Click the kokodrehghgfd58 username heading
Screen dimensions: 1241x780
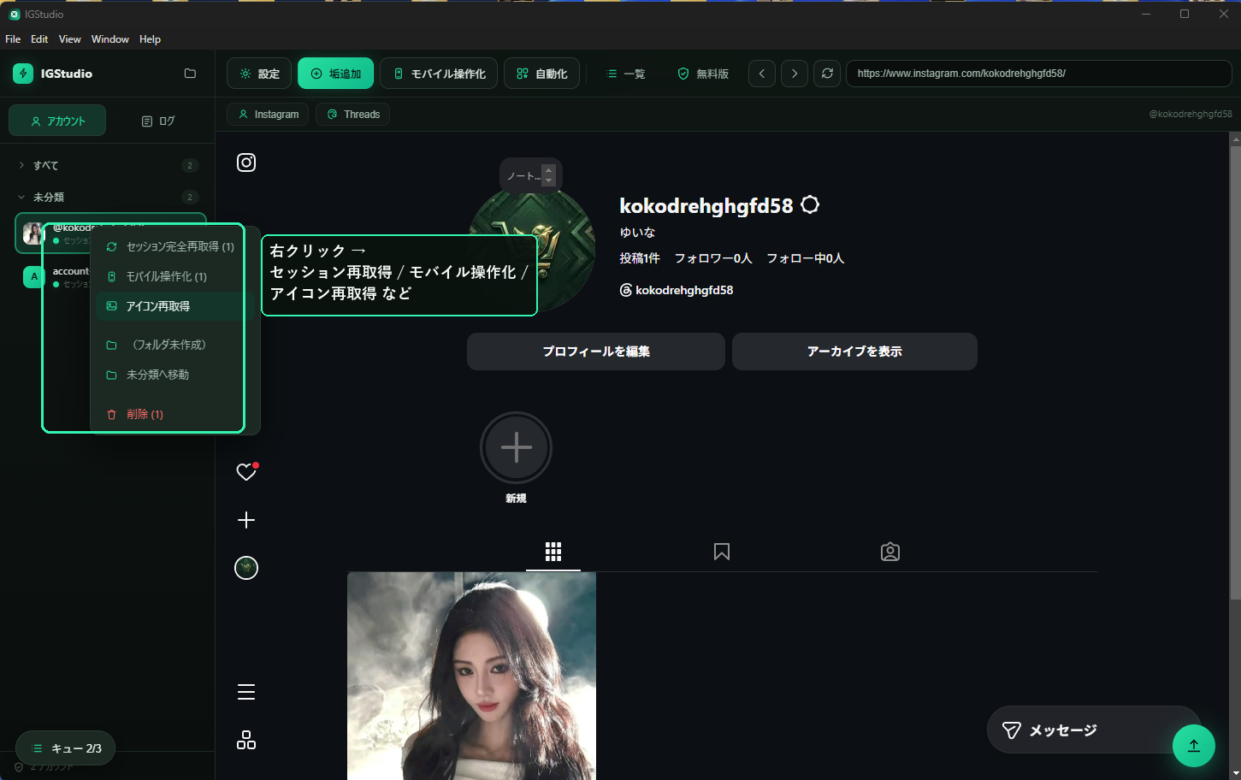point(706,205)
